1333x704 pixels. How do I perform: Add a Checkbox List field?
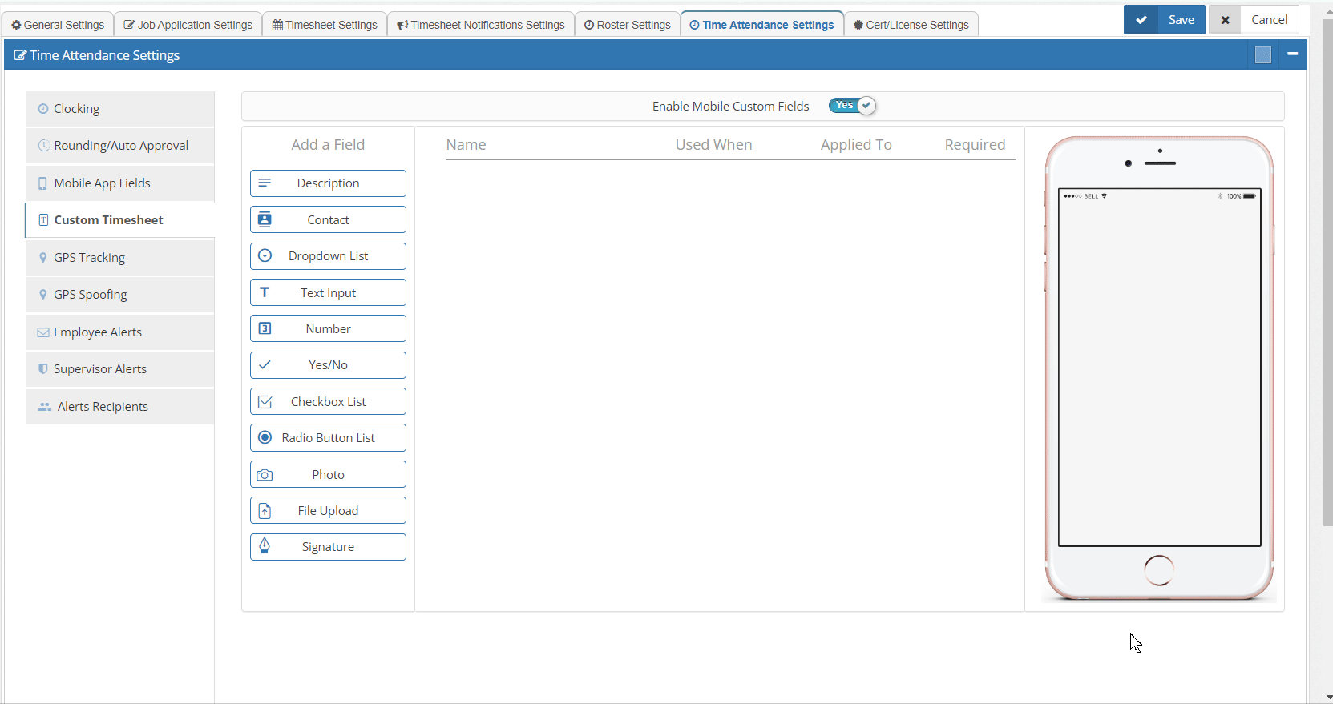tap(328, 401)
